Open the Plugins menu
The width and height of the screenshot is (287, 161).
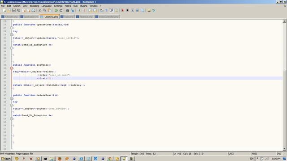coord(83,6)
